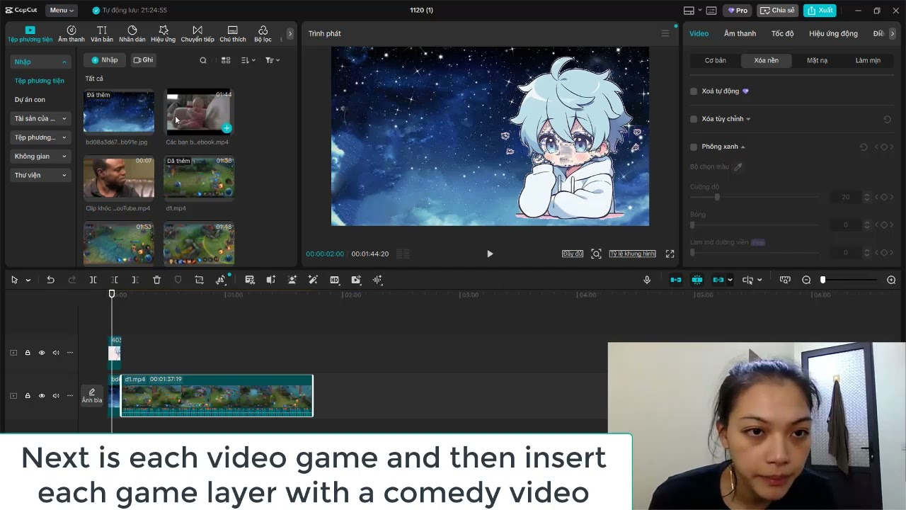Viewport: 906px width, 510px height.
Task: Mute the upper timeline track
Action: tap(56, 353)
